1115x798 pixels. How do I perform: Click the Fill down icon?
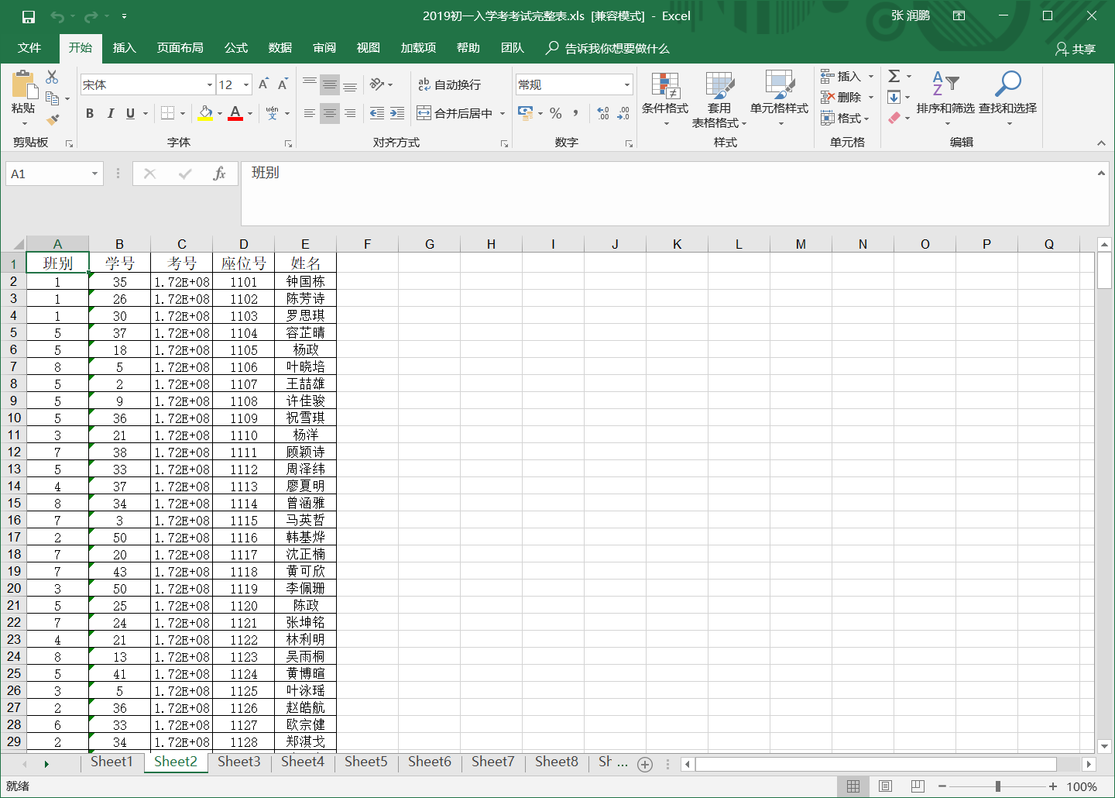click(894, 97)
